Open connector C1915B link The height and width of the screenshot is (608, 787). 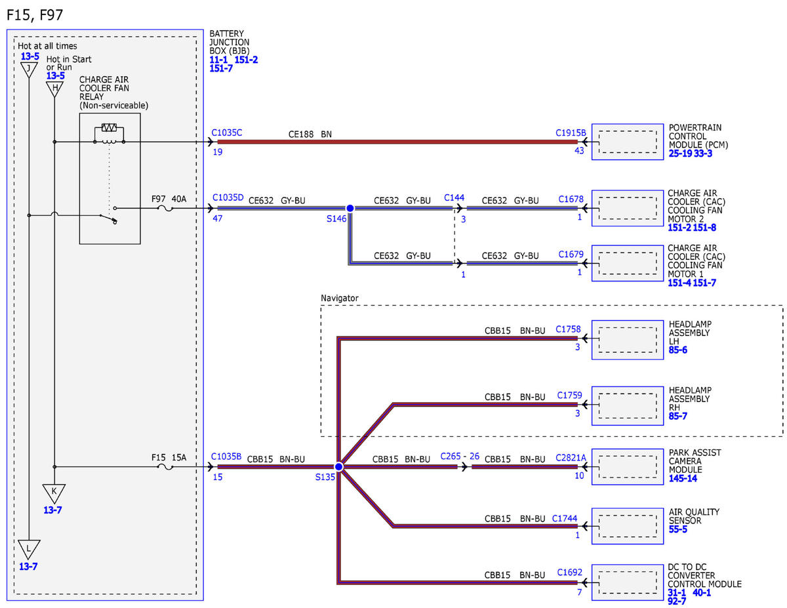point(571,132)
